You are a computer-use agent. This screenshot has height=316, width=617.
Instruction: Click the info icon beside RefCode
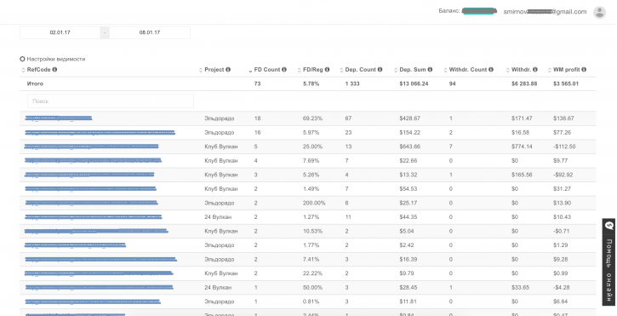pos(54,69)
